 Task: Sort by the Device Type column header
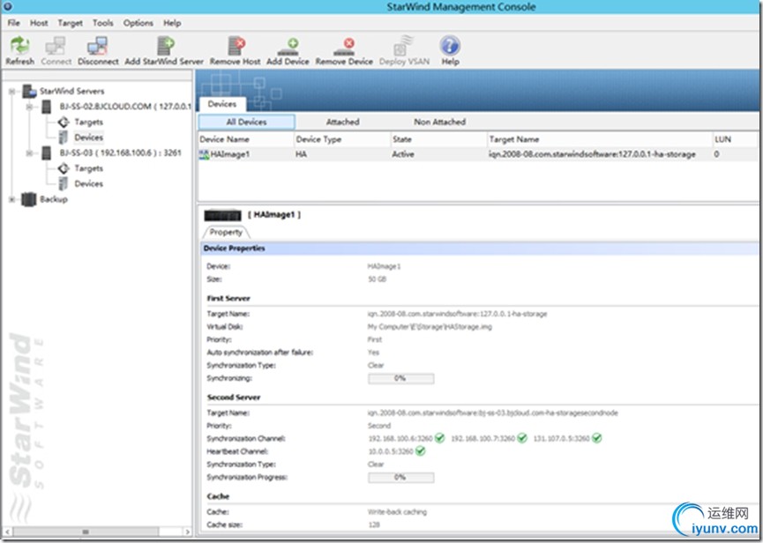342,139
